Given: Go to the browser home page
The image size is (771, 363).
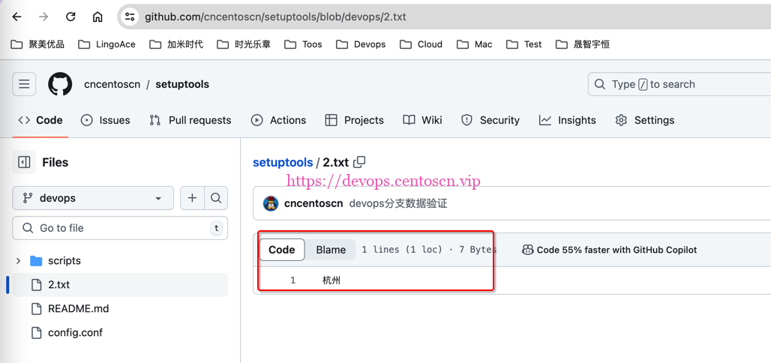Looking at the screenshot, I should pos(97,16).
